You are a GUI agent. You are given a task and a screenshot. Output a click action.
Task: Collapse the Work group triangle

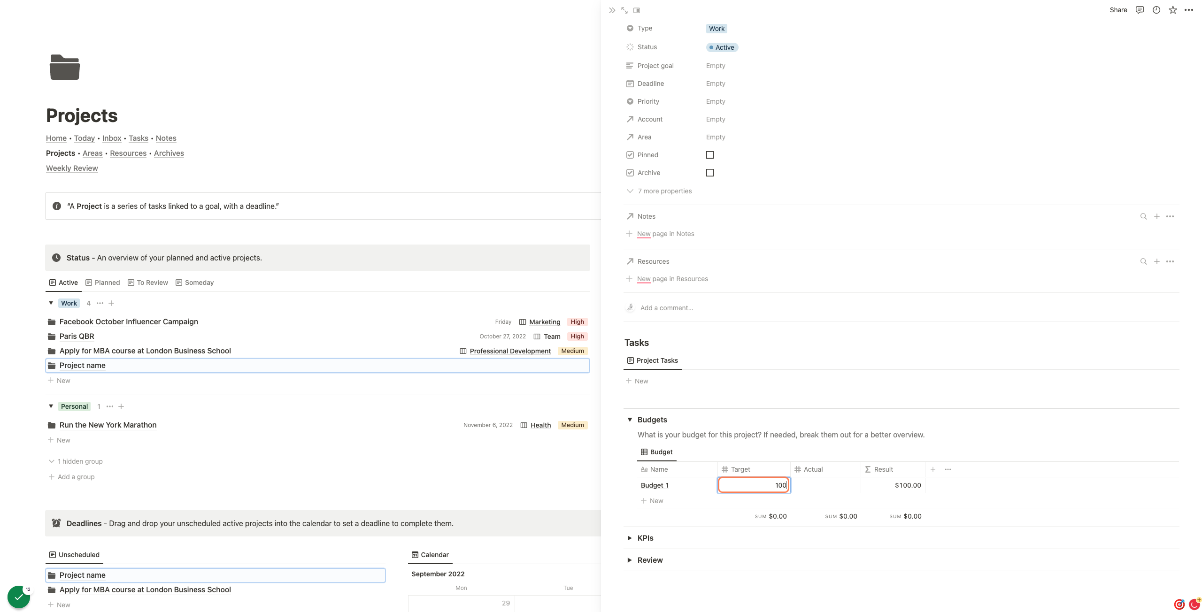51,303
